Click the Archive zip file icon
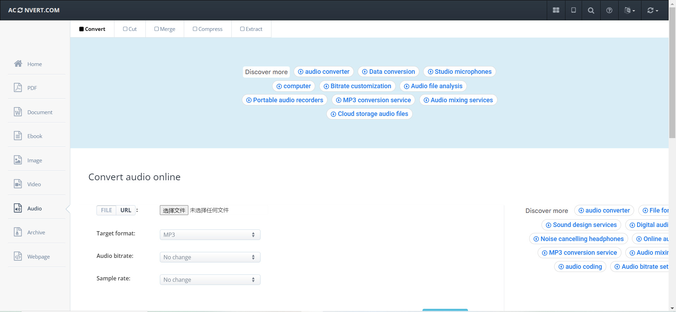676x312 pixels. (x=18, y=232)
